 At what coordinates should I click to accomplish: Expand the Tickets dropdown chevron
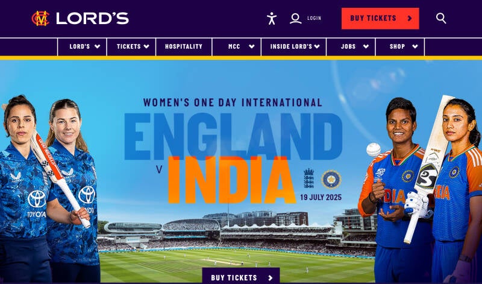(146, 46)
